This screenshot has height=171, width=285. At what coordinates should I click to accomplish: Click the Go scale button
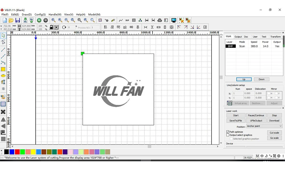point(274,138)
